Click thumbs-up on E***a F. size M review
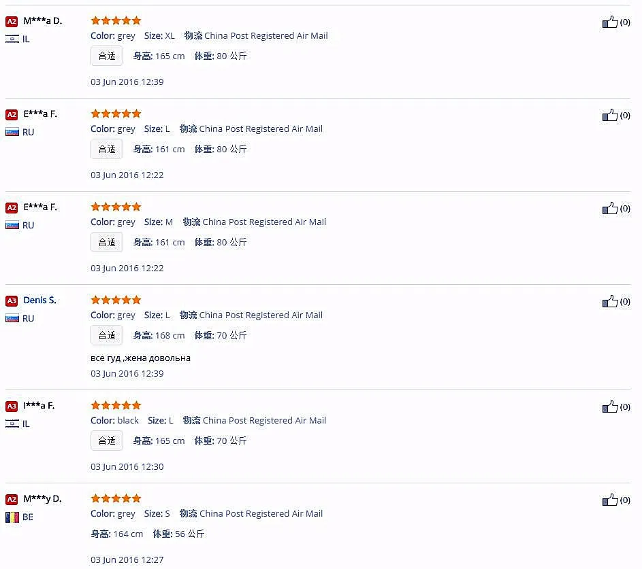 (609, 209)
